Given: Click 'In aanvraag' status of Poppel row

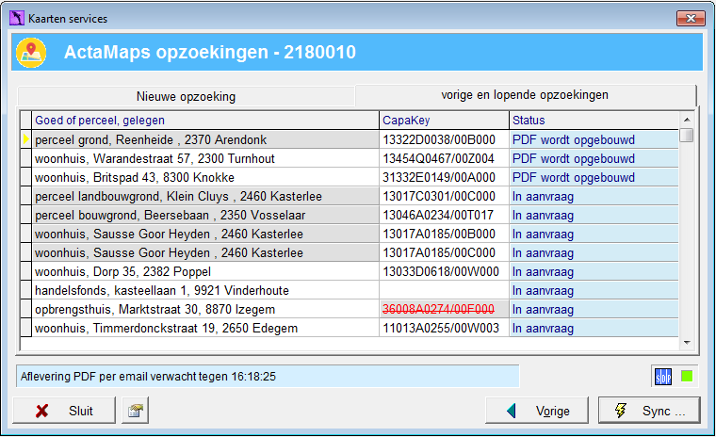Looking at the screenshot, I should (594, 271).
